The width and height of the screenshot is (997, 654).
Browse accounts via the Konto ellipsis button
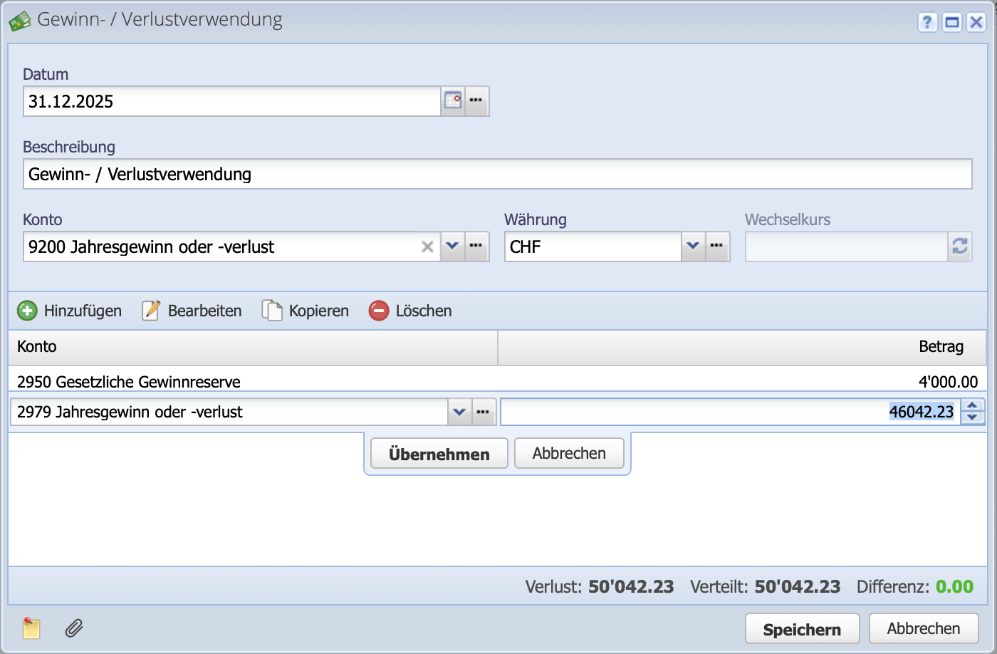click(x=477, y=246)
